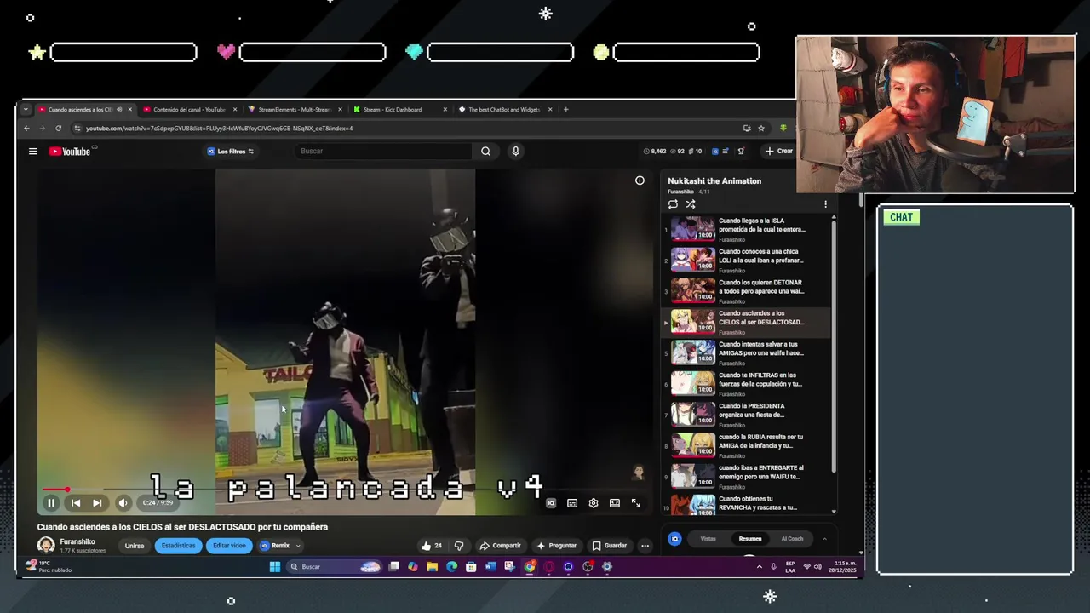The image size is (1090, 613).
Task: Select the AI Coach tab
Action: click(x=792, y=539)
